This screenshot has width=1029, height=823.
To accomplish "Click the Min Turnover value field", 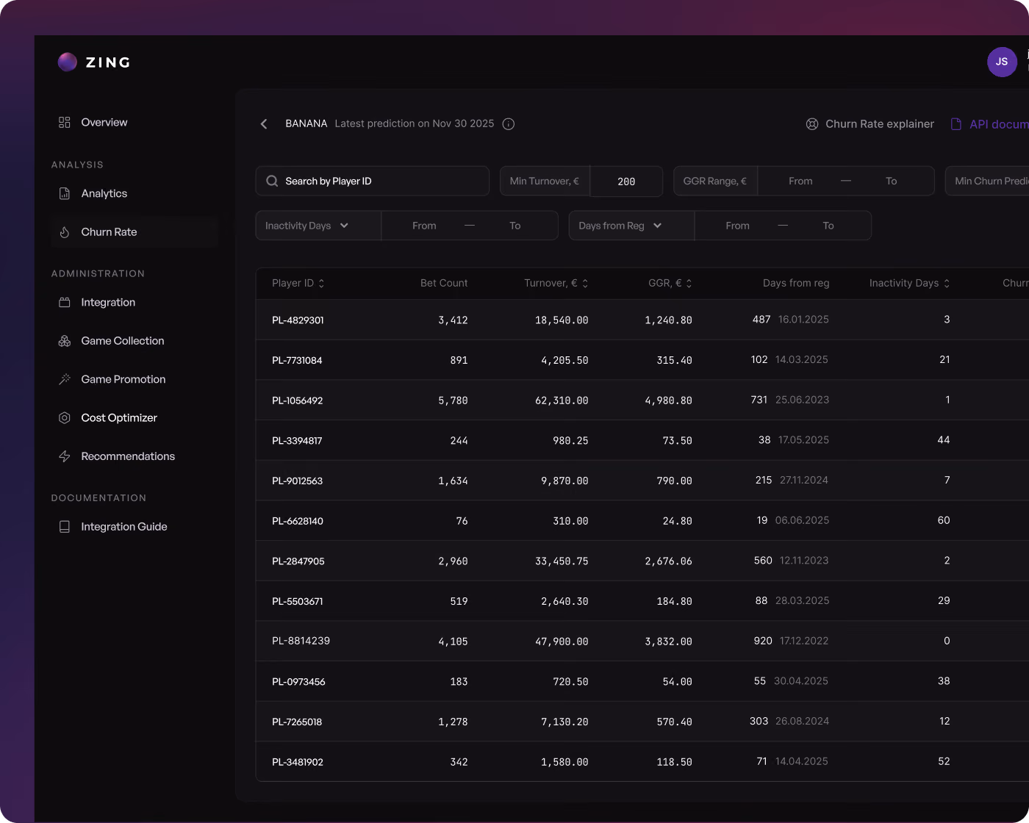I will click(626, 182).
